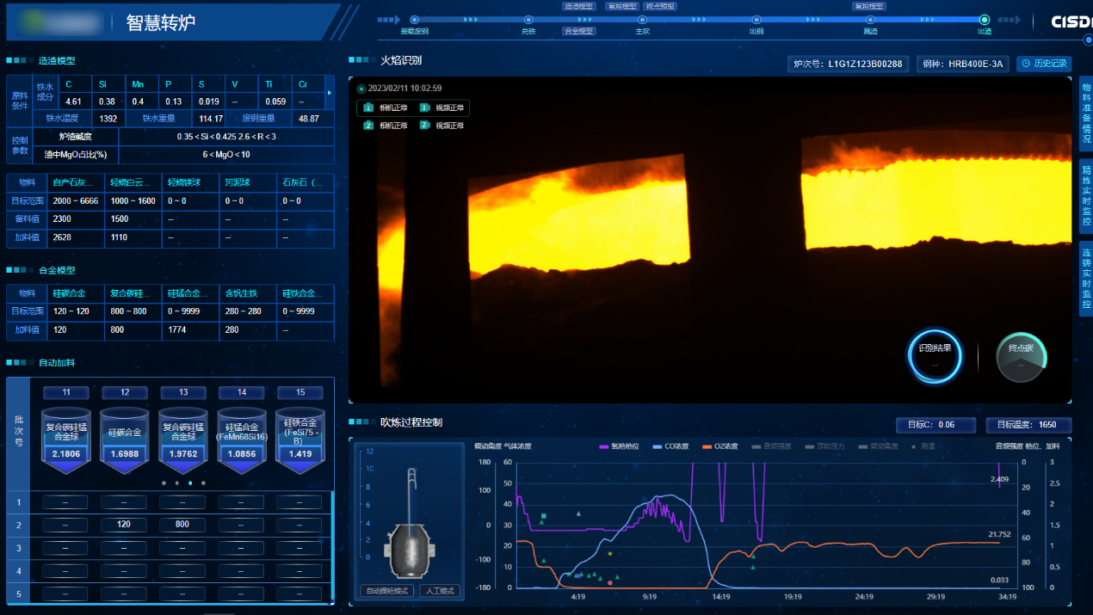Screen dimensions: 1093x615
Task: Open the 连铸实时监控 side tab
Action: pyautogui.click(x=1086, y=278)
